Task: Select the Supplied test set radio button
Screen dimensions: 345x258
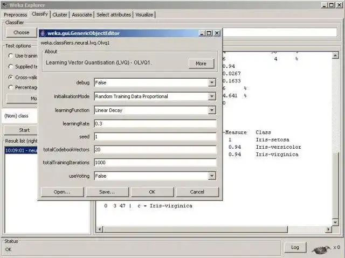Action: tap(10, 66)
